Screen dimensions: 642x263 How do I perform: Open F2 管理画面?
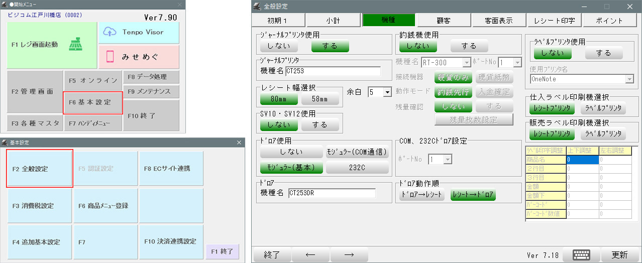(x=34, y=92)
